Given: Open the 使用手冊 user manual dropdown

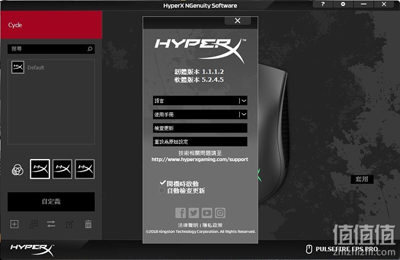Looking at the screenshot, I should click(x=200, y=115).
